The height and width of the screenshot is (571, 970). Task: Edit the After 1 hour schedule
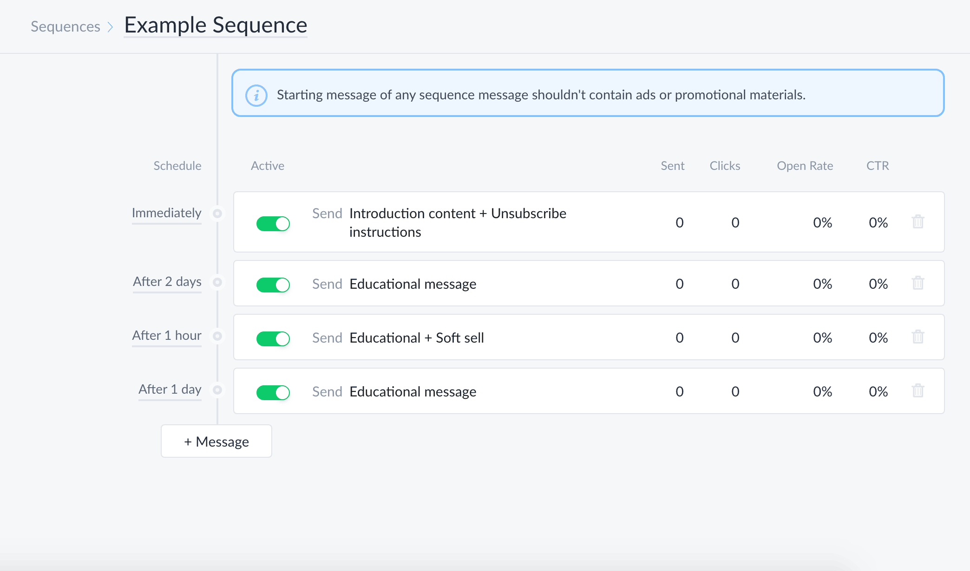coord(167,336)
